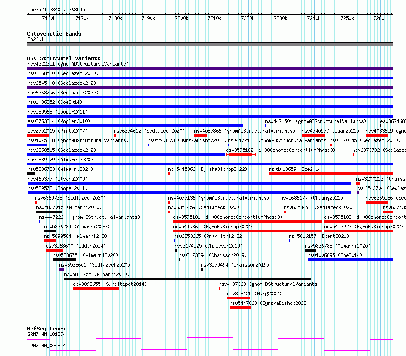Click the GRM7|NM_181874 gene label
Viewport: 406px width, 356px height.
[x=47, y=334]
